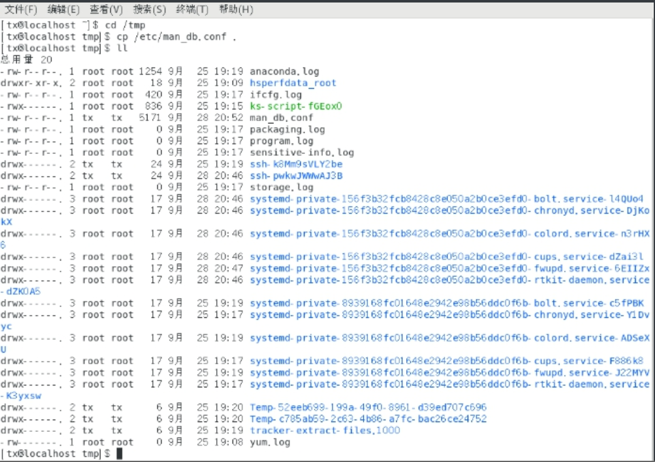The width and height of the screenshot is (655, 462).
Task: Click the filename program.log
Action: pos(281,141)
